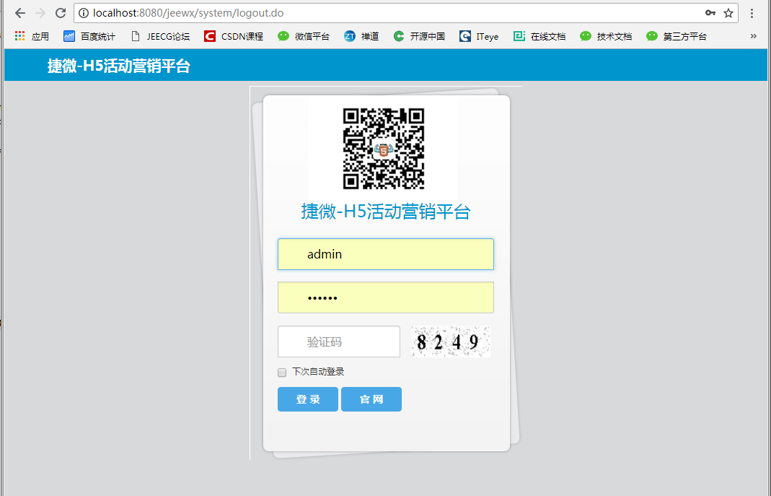771x496 pixels.
Task: Open CSDN课程 bookmark
Action: [234, 36]
